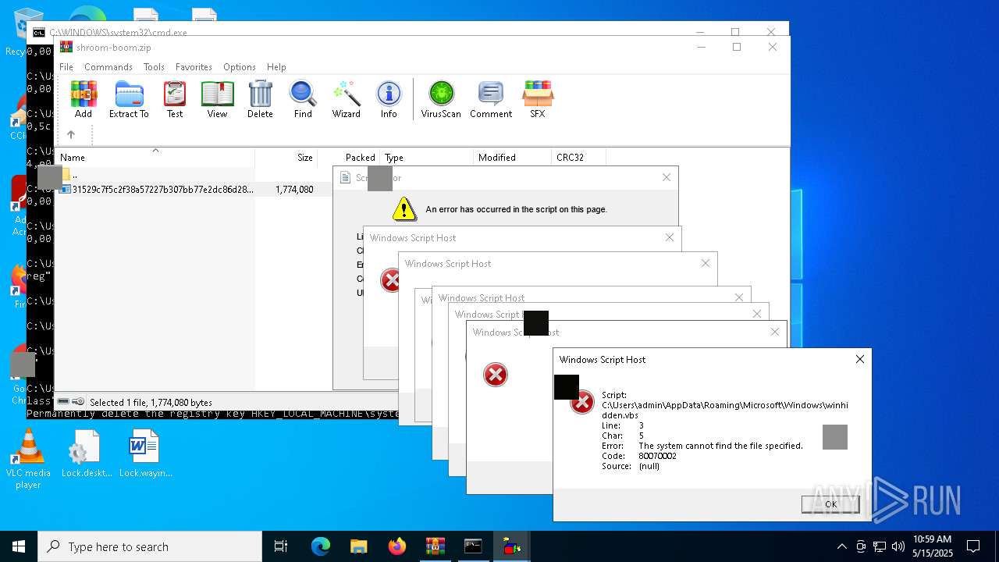Viewport: 999px width, 562px height.
Task: Switch to WinRAR taskbar button
Action: (435, 546)
